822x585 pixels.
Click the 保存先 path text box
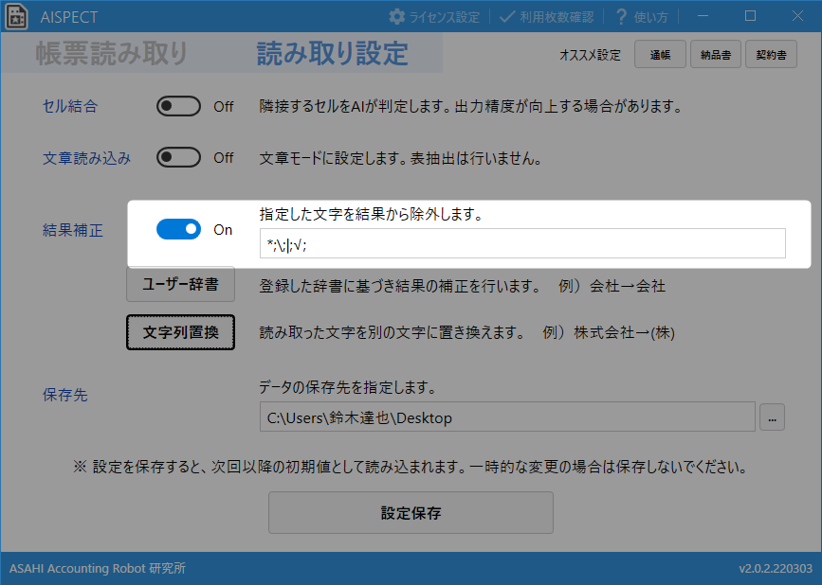[506, 417]
